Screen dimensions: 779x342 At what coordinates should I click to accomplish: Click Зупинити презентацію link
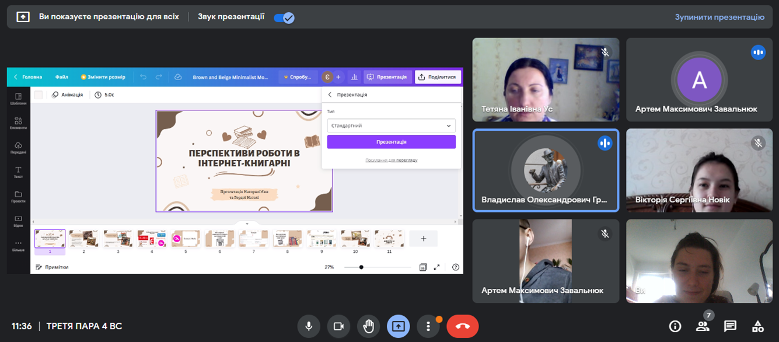(x=719, y=18)
